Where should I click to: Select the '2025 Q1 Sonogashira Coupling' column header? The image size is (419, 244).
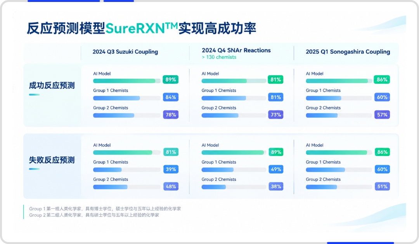[348, 52]
